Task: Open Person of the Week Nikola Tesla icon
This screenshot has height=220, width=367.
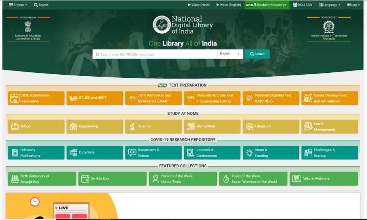Action: [x=156, y=179]
